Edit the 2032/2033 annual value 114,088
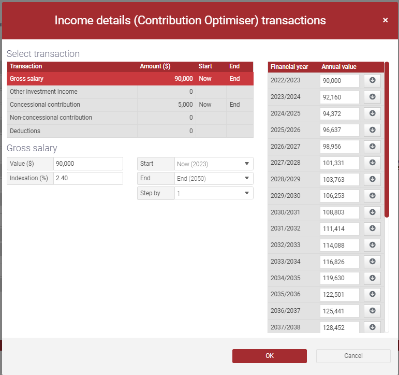Viewport: 399px width, 375px height. [339, 246]
